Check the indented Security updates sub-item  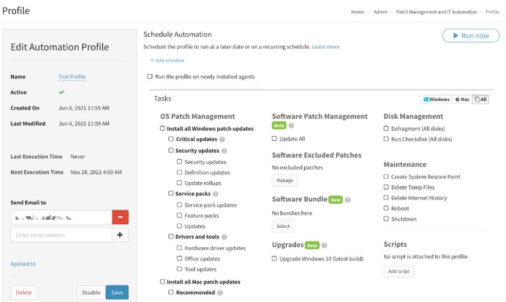coord(179,161)
